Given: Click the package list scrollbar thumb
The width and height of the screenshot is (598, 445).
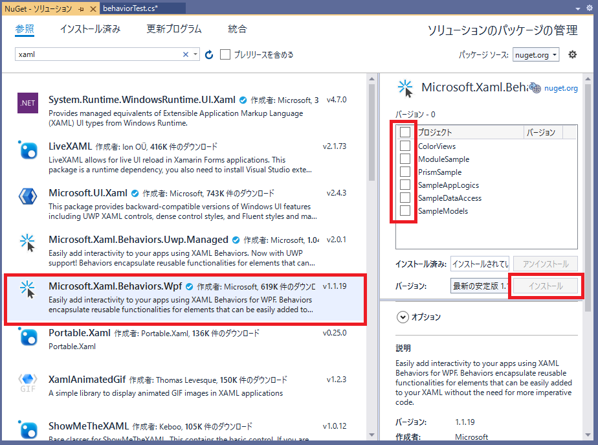Looking at the screenshot, I should [372, 132].
